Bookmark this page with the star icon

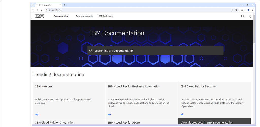pos(236,10)
